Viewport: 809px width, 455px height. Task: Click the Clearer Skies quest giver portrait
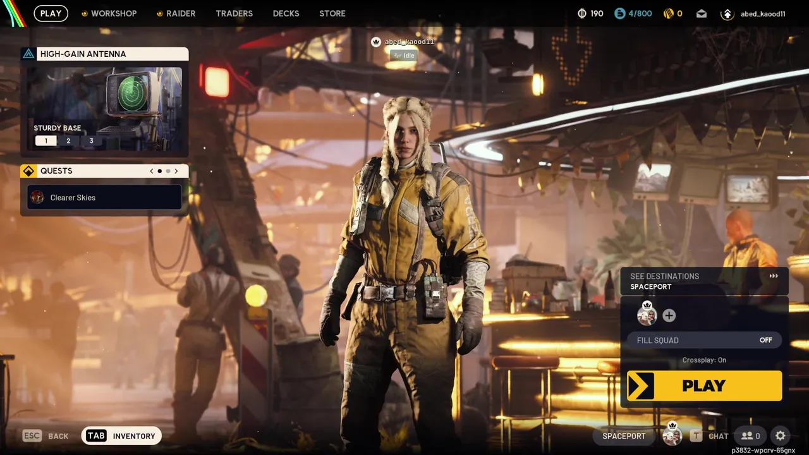click(37, 197)
